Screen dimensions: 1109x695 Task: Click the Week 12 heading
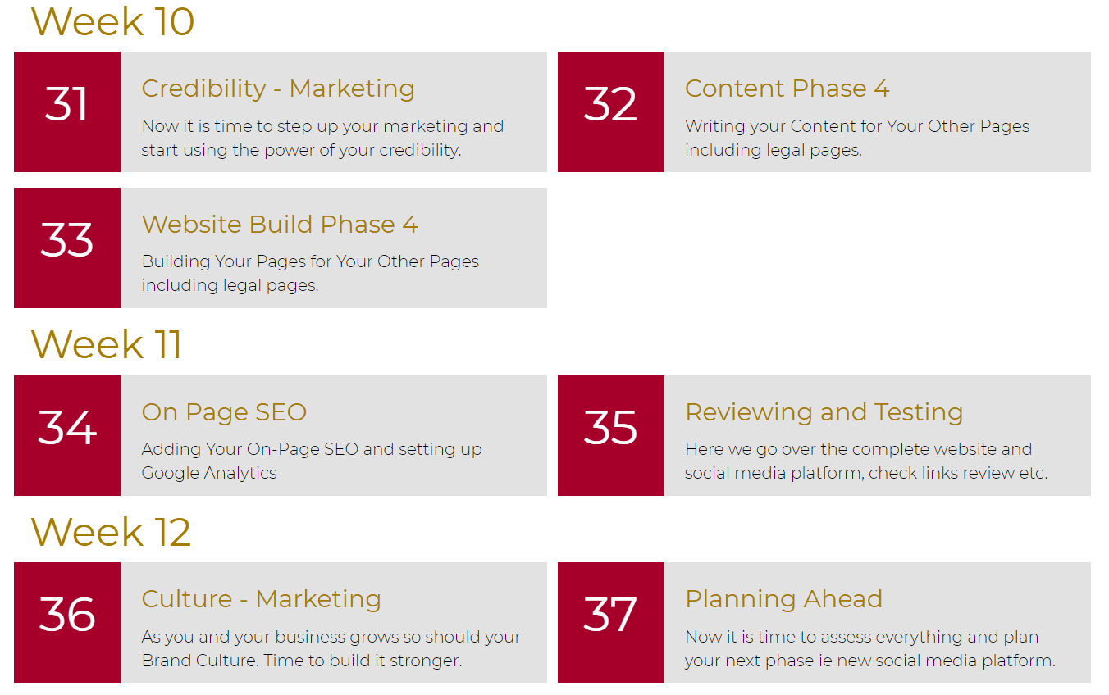click(x=111, y=532)
